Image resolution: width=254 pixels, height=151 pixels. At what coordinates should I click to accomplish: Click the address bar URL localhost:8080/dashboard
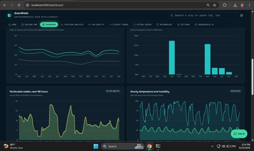coord(47,5)
